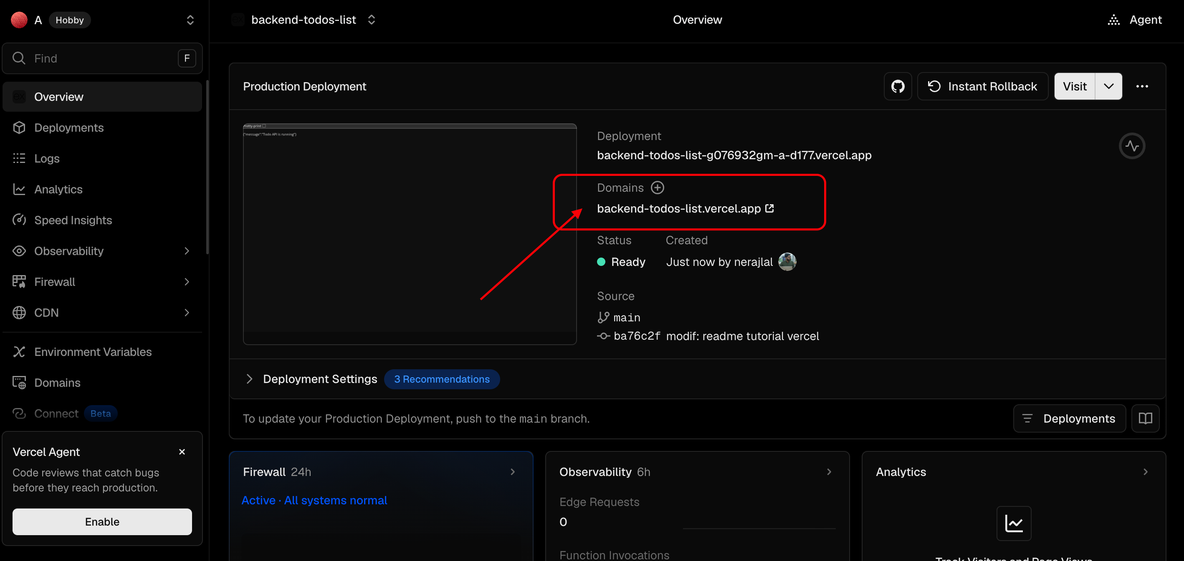Click the Domains icon in sidebar
Screen dimensions: 1184x561
pos(19,383)
